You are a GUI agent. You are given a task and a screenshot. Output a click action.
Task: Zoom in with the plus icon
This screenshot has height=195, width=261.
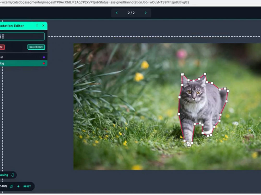(x=18, y=186)
